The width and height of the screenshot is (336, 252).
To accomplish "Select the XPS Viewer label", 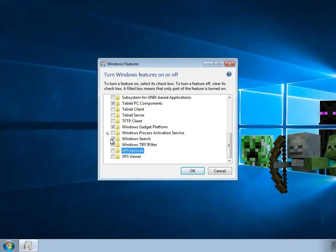I will pyautogui.click(x=131, y=157).
